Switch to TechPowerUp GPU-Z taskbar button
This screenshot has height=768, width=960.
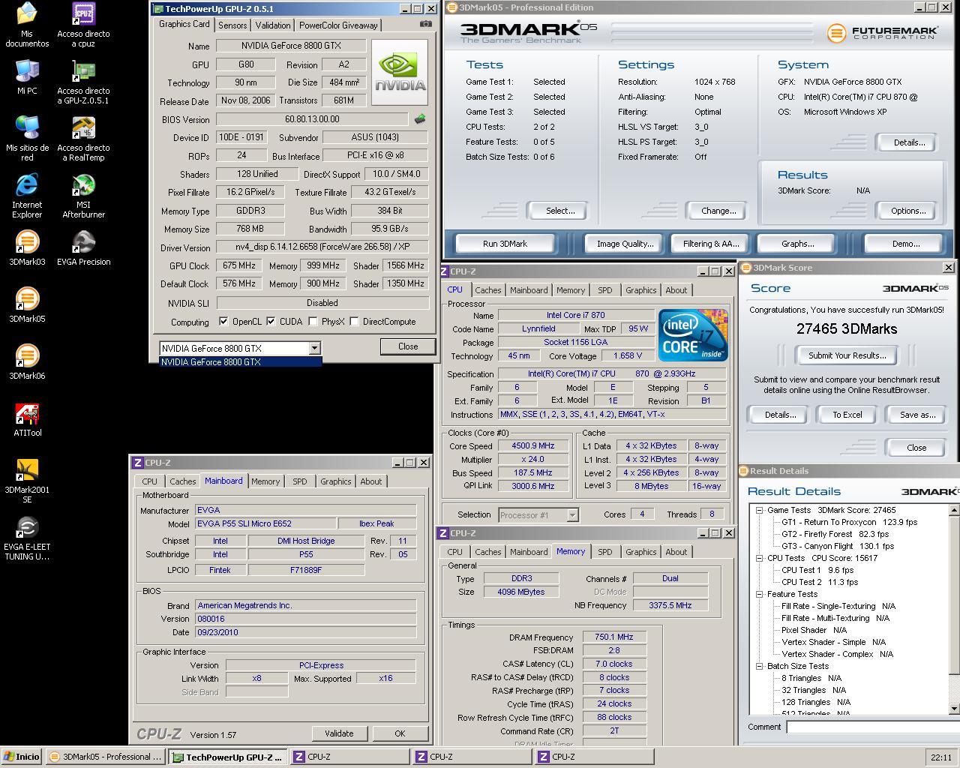point(226,757)
